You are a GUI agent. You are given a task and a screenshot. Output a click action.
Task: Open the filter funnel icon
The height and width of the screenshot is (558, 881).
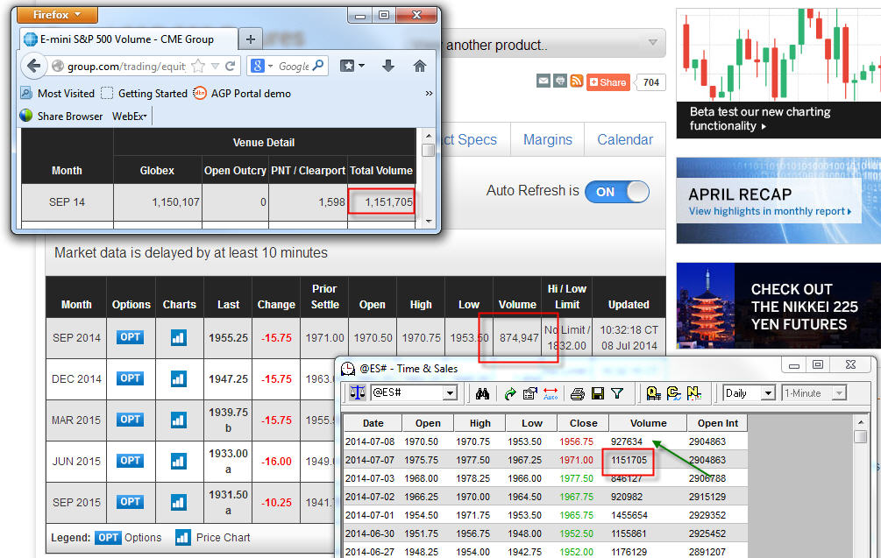pos(617,393)
